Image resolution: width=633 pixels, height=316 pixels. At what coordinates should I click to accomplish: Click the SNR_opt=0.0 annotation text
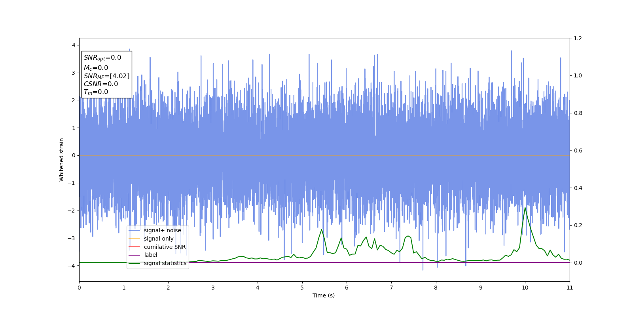(102, 58)
